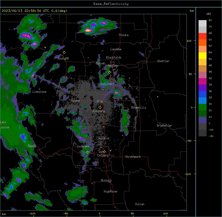The image size is (222, 217).
Task: Click the yellow diamond marker above Calgary
Action: 104,152
